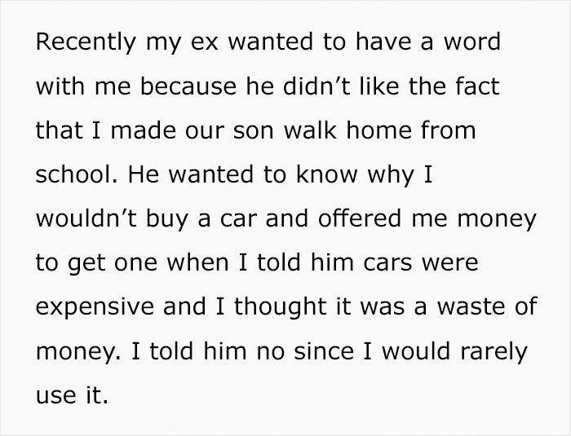Screen dimensions: 571x436
Task: Click the word "wouldn't" in the fifth line
Action: point(86,218)
